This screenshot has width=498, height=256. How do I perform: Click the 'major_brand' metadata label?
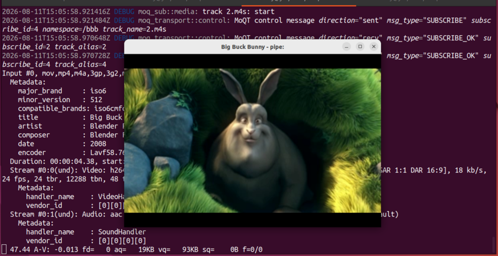(40, 91)
